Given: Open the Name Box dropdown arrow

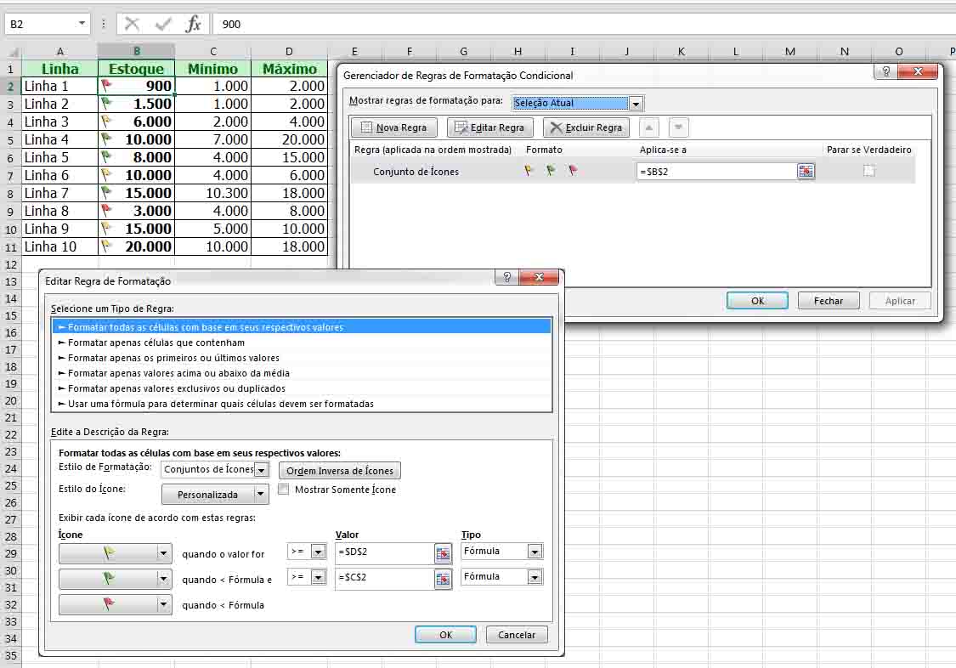Looking at the screenshot, I should (x=82, y=24).
